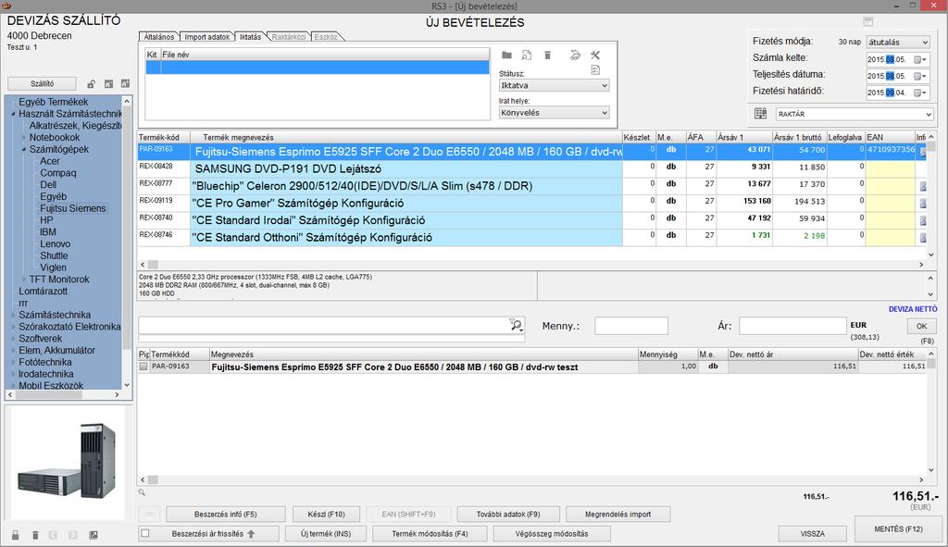Select Fujitsu Siemens in the category tree
The width and height of the screenshot is (948, 547).
pos(73,208)
